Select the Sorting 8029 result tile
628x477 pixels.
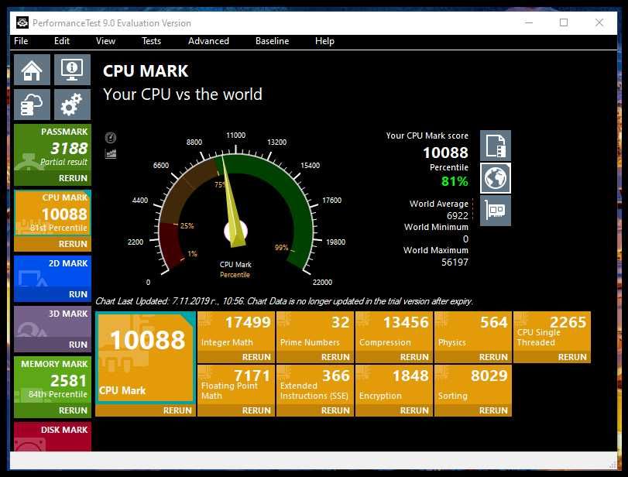click(x=472, y=385)
